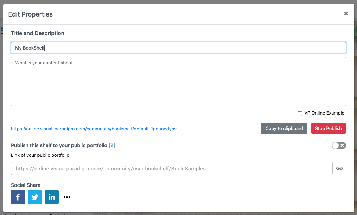The image size is (357, 215).
Task: Share the bookshelf on Twitter
Action: coord(35,197)
